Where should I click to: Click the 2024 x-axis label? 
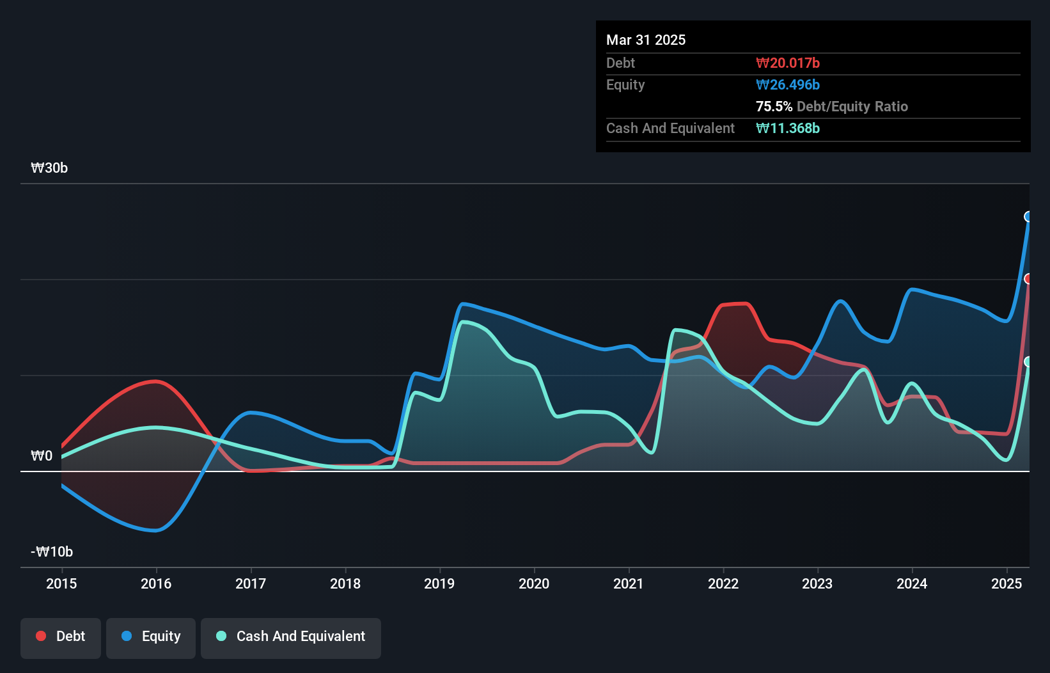[912, 583]
